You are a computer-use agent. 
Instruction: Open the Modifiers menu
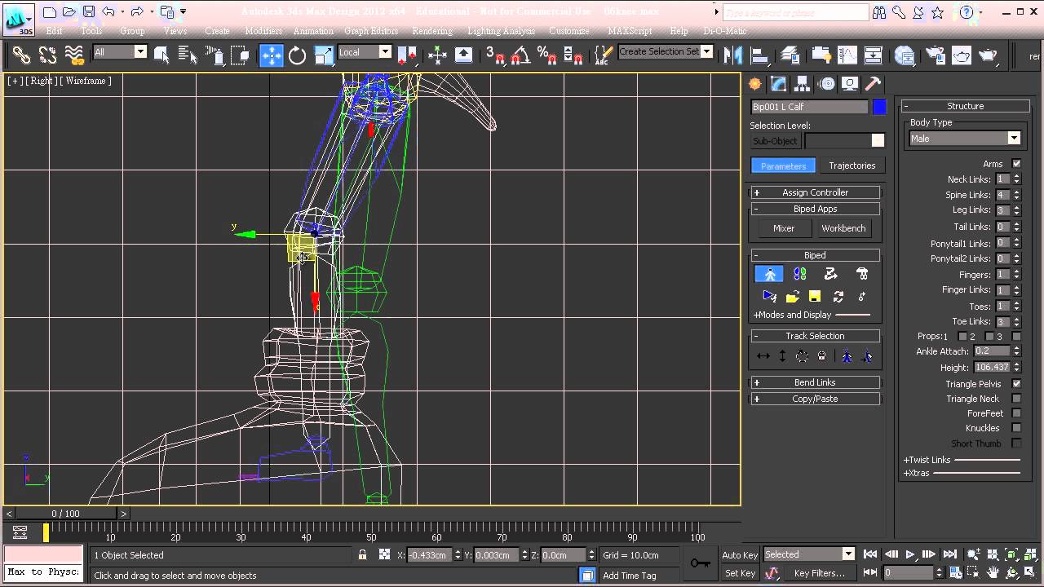pyautogui.click(x=263, y=31)
